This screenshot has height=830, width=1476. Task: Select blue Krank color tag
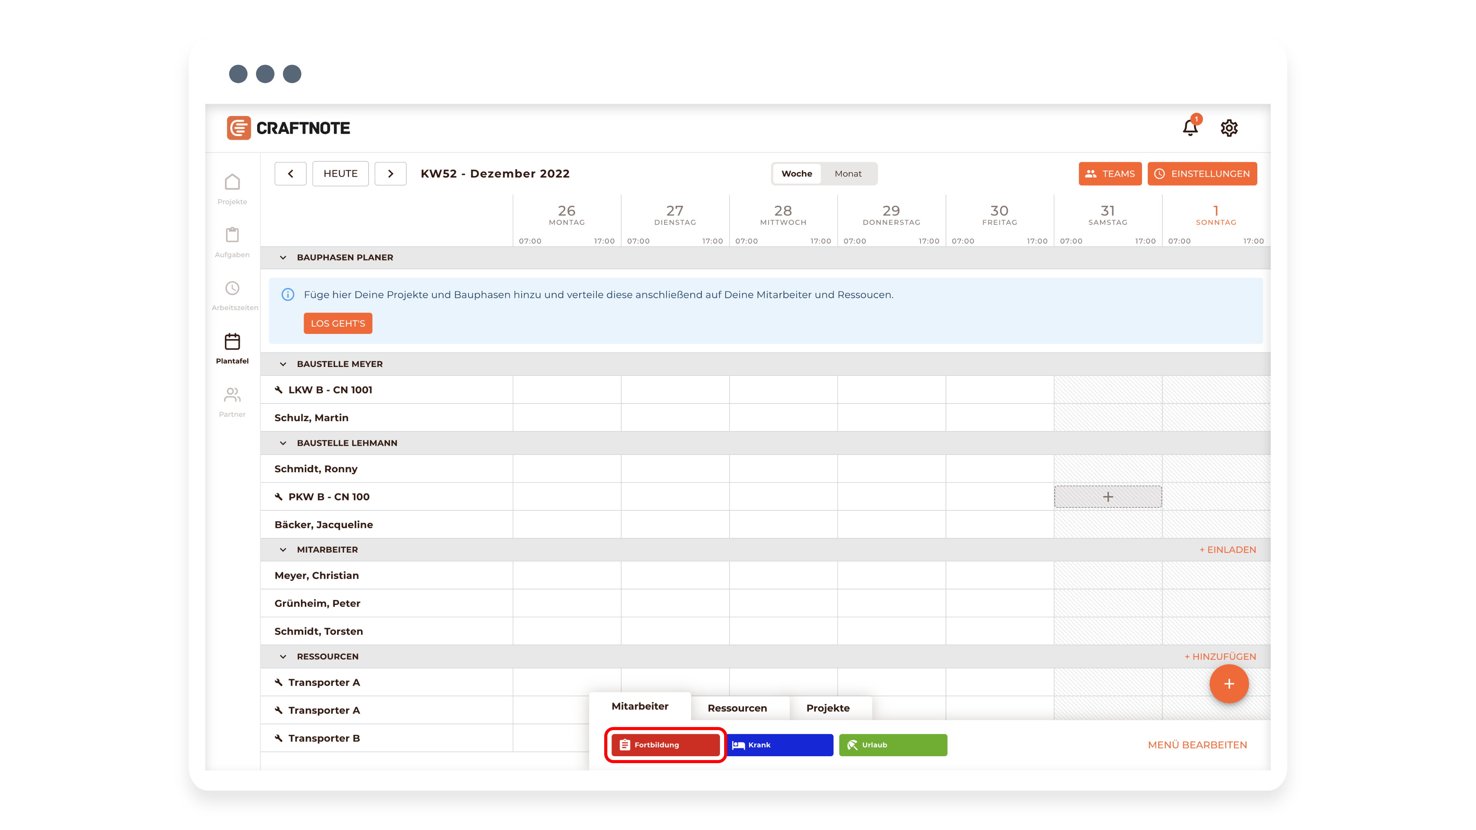click(x=779, y=745)
